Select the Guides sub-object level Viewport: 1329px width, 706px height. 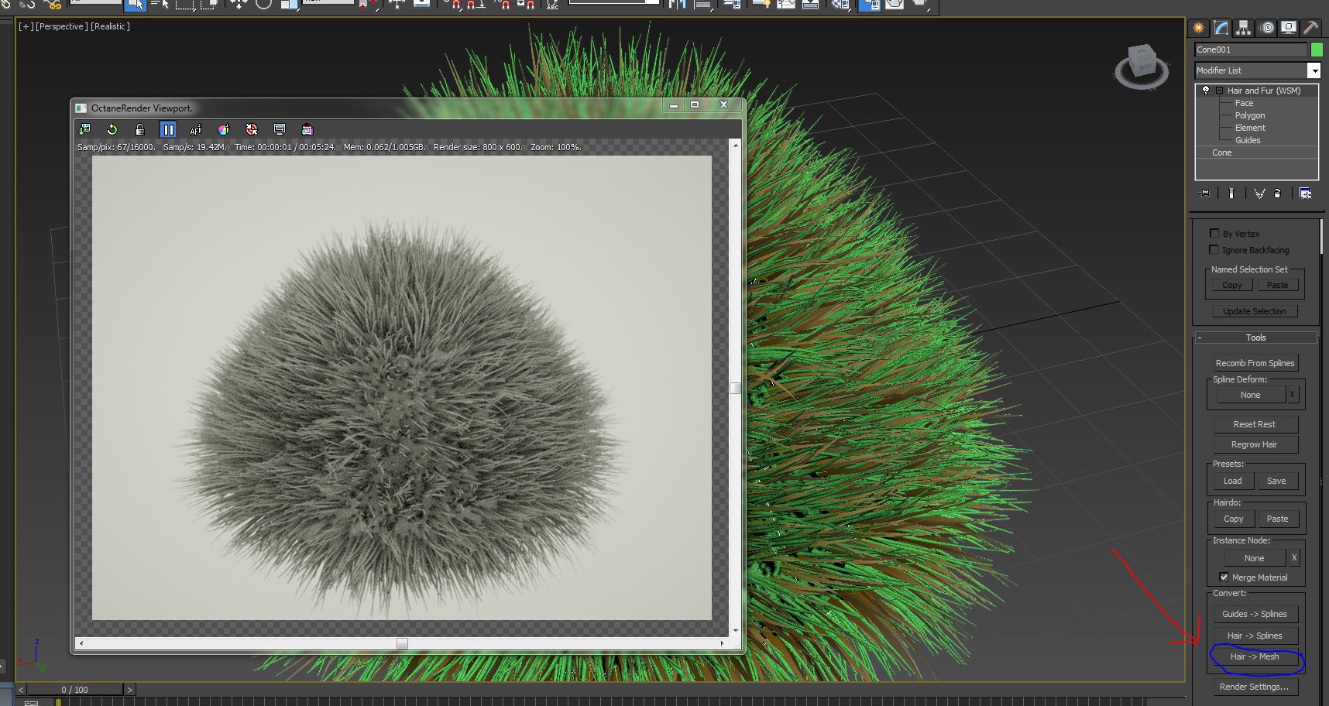[1247, 140]
